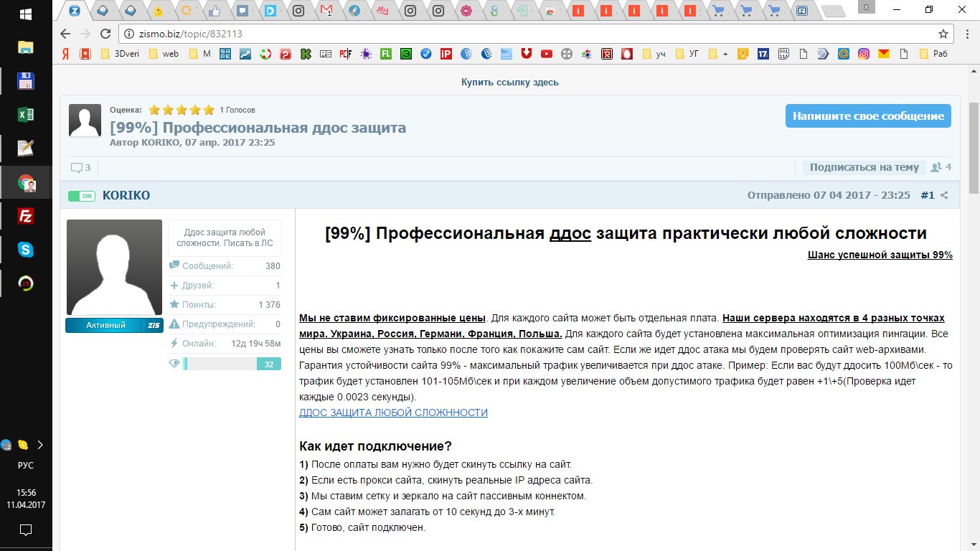The image size is (980, 551).
Task: Open the YouTube bookmark icon
Action: point(547,53)
